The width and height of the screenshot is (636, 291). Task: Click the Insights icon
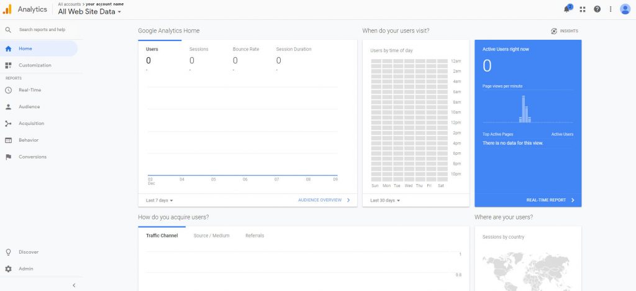point(554,31)
